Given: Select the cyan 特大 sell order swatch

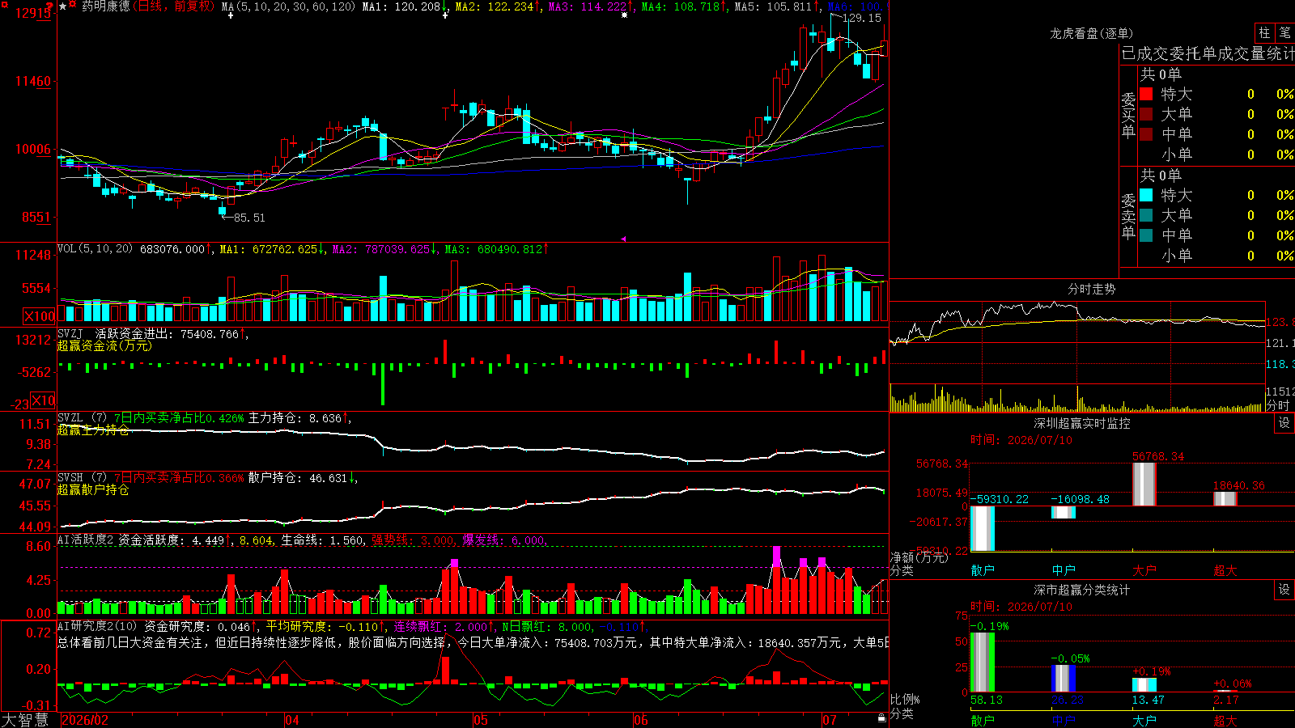Looking at the screenshot, I should coord(1146,195).
